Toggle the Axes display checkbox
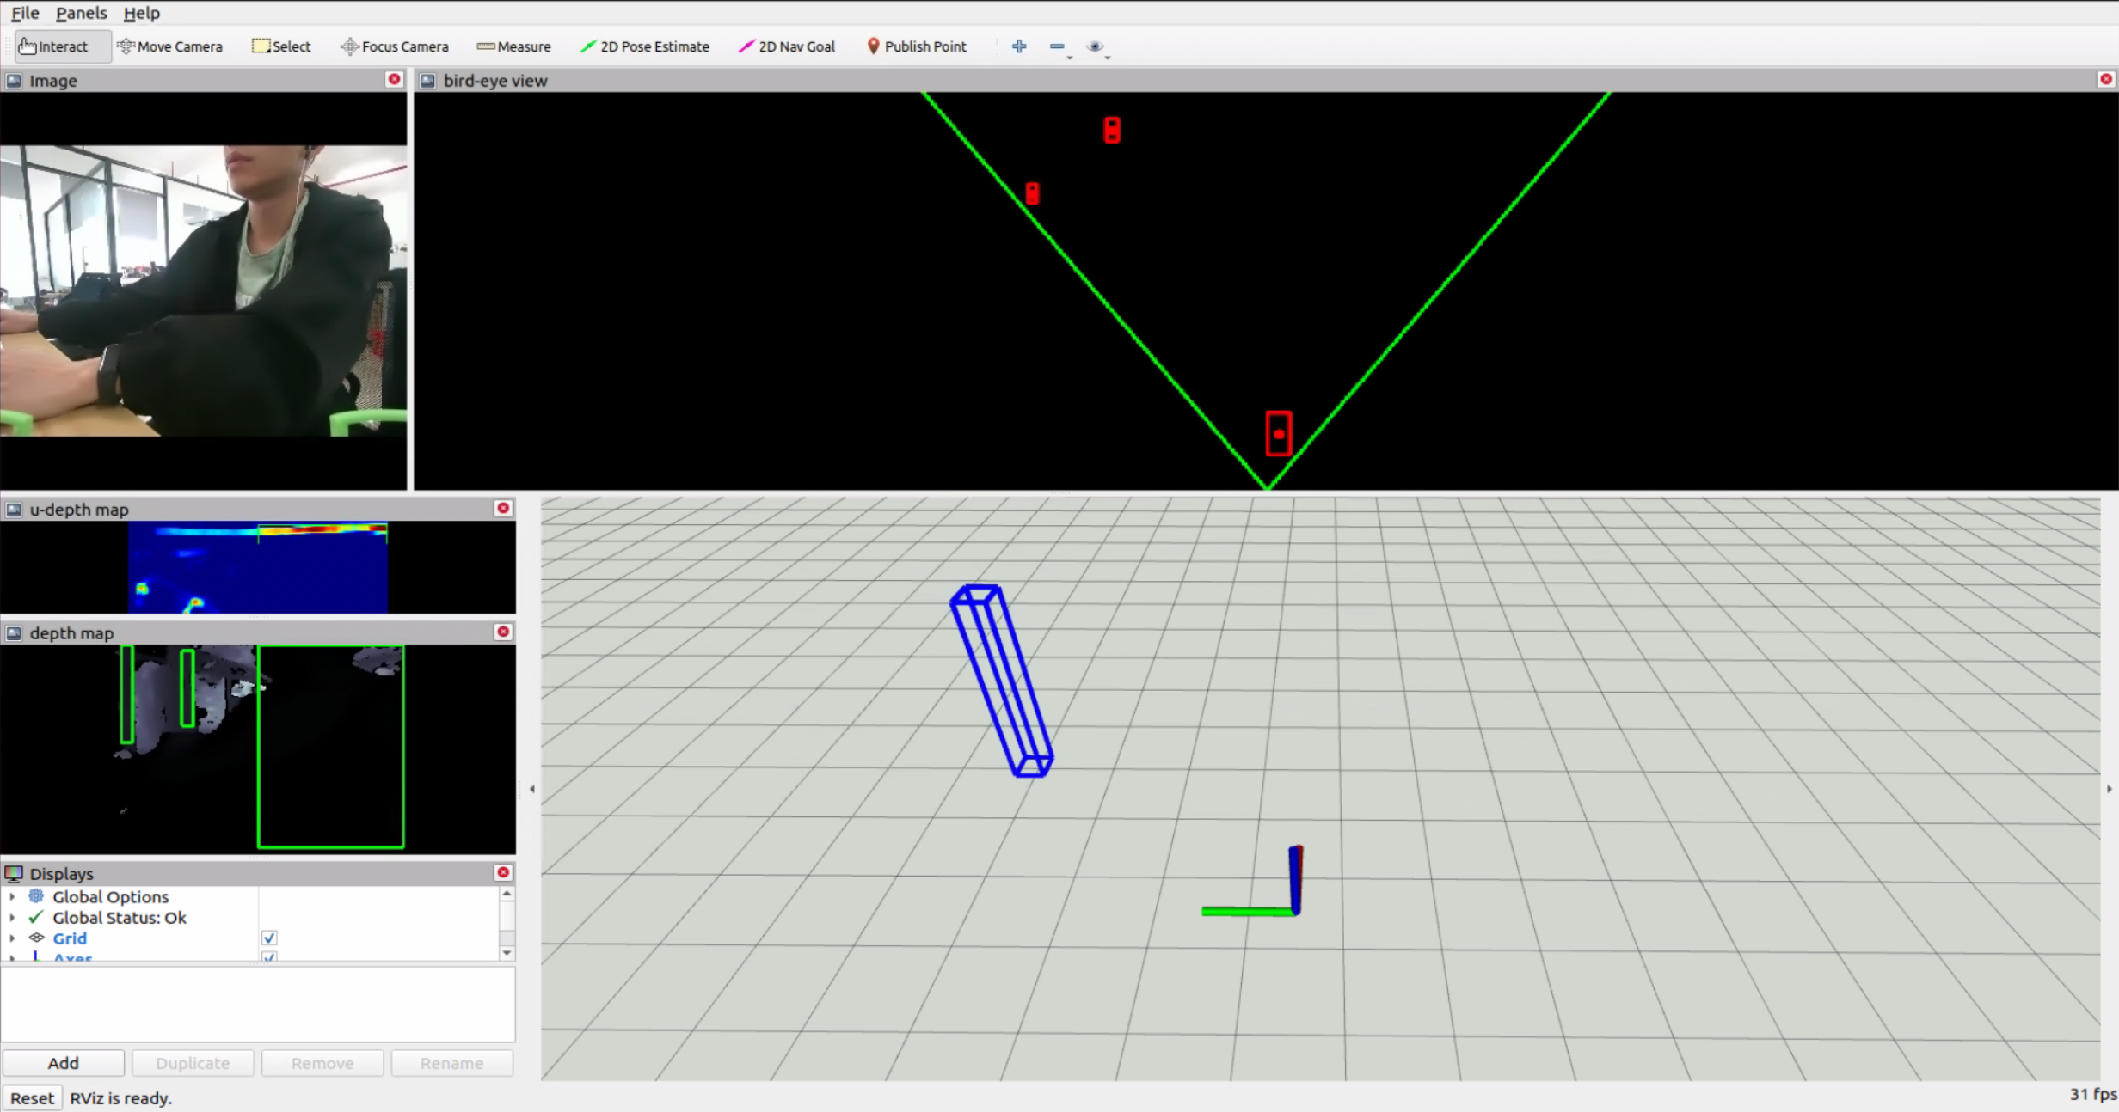 269,956
